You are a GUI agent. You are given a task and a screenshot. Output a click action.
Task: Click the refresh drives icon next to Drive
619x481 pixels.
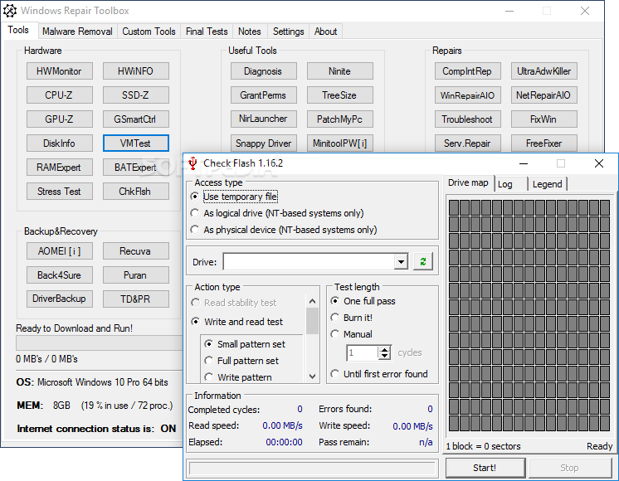pos(423,261)
